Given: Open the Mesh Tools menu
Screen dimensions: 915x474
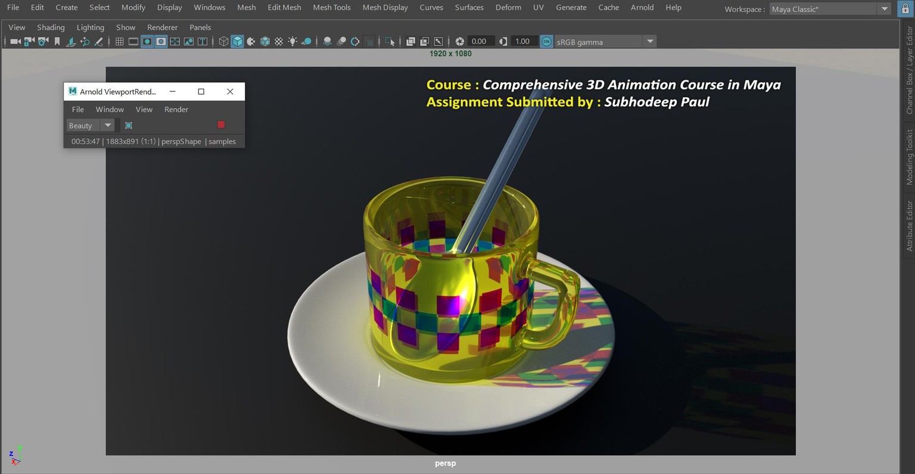Looking at the screenshot, I should [x=332, y=8].
